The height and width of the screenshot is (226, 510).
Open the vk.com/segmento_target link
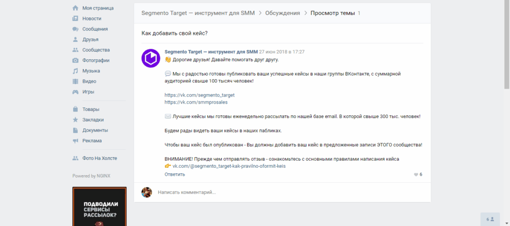pos(199,95)
